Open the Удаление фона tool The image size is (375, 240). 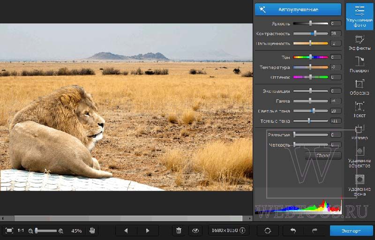pos(360,185)
